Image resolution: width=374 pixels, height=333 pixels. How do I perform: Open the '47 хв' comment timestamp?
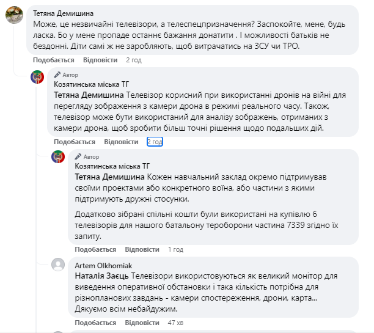175,322
